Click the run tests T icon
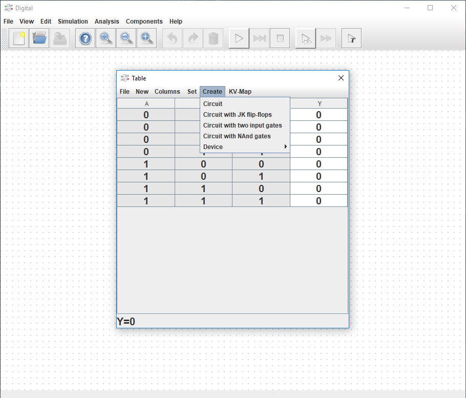Image resolution: width=466 pixels, height=398 pixels. [x=352, y=38]
